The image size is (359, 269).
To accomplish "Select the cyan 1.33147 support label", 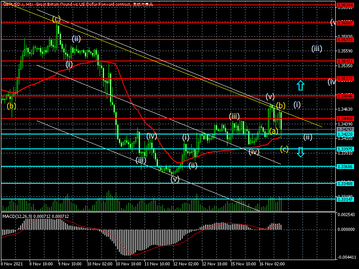I will point(345,199).
